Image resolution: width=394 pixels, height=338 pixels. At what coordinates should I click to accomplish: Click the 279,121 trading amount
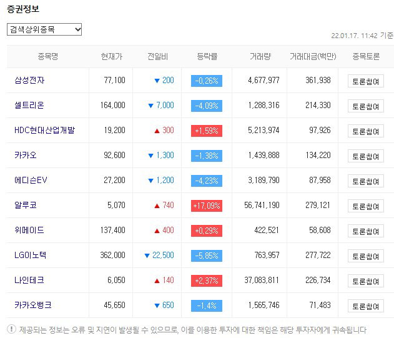click(x=318, y=205)
